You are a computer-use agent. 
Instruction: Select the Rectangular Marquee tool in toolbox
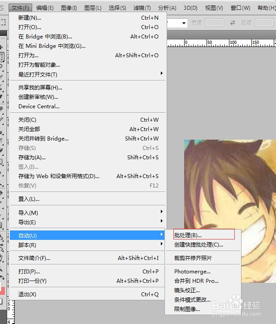coord(2,57)
